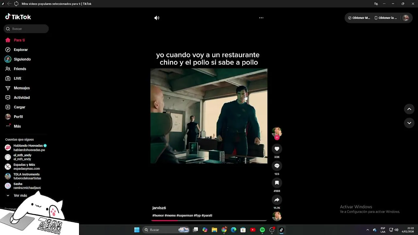Seek on the video progress bar
The width and height of the screenshot is (418, 235).
[x=209, y=221]
